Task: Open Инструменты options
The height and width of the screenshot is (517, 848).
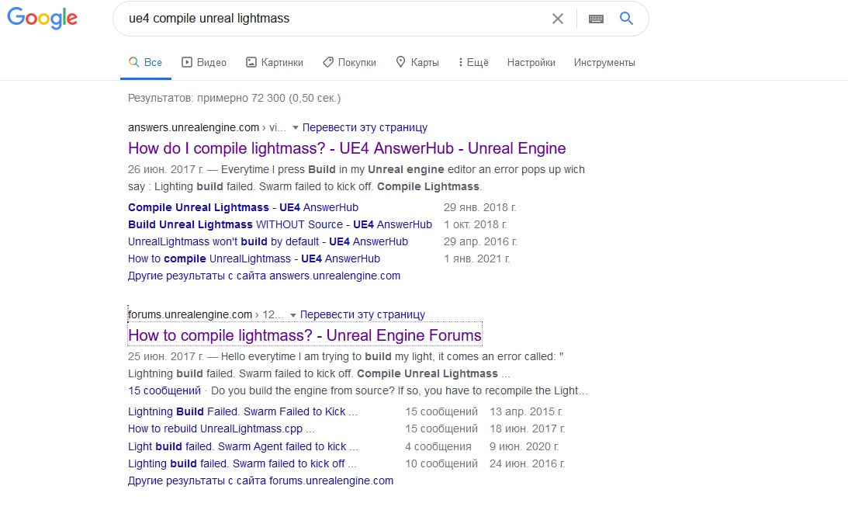Action: (604, 63)
